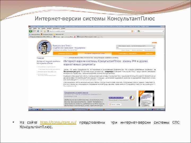
Task: Click the Windows Start button on taskbar
Action: coord(31,109)
